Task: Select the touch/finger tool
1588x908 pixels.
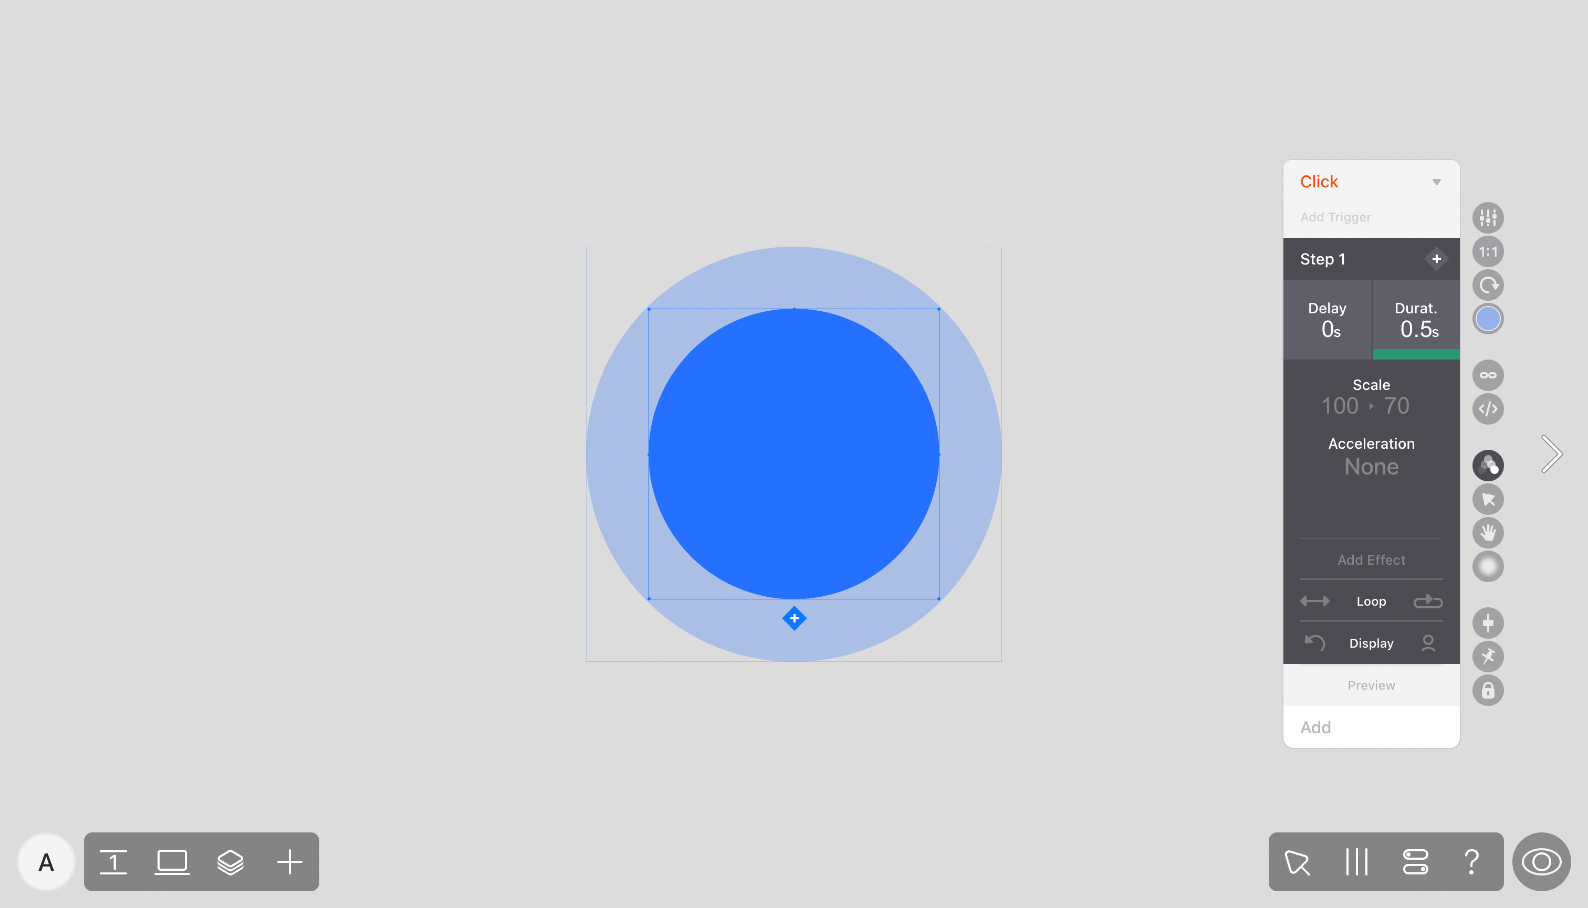Action: [1487, 533]
